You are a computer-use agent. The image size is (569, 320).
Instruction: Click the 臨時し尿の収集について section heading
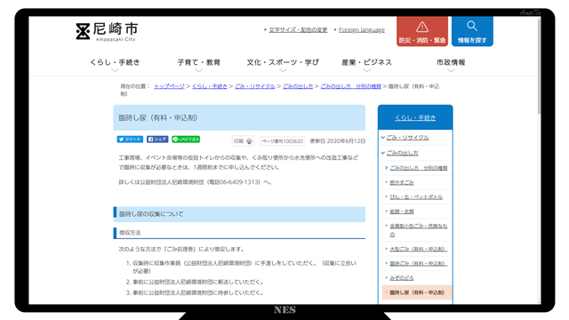239,214
